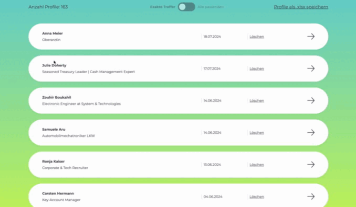The image size is (356, 207).
Task: Click Seasoned Treasury Leader title text
Action: [x=88, y=72]
